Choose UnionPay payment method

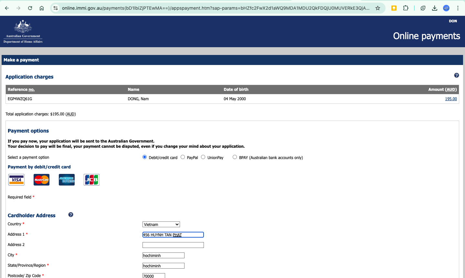point(203,157)
